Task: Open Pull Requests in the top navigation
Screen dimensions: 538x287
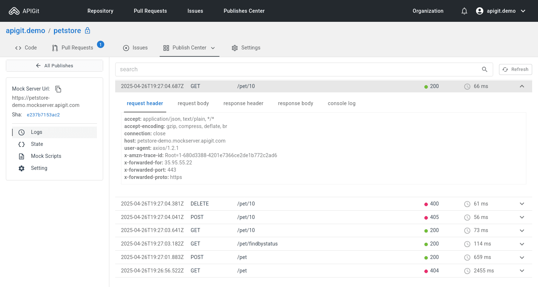Action: [150, 11]
